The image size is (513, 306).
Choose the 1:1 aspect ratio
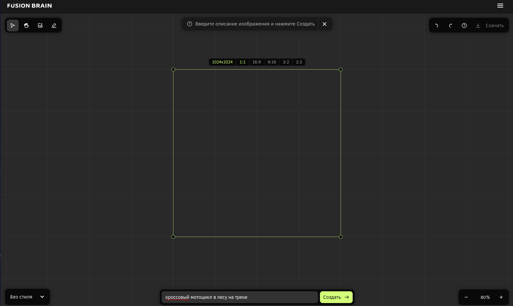point(242,62)
